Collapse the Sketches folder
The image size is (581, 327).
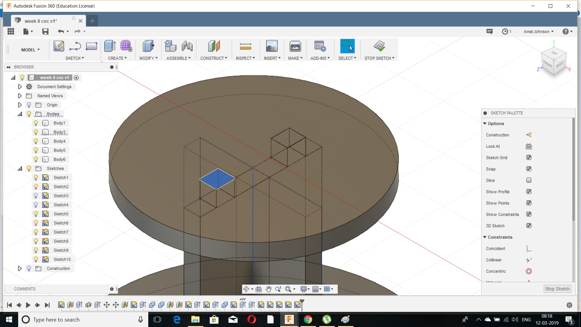coord(20,169)
